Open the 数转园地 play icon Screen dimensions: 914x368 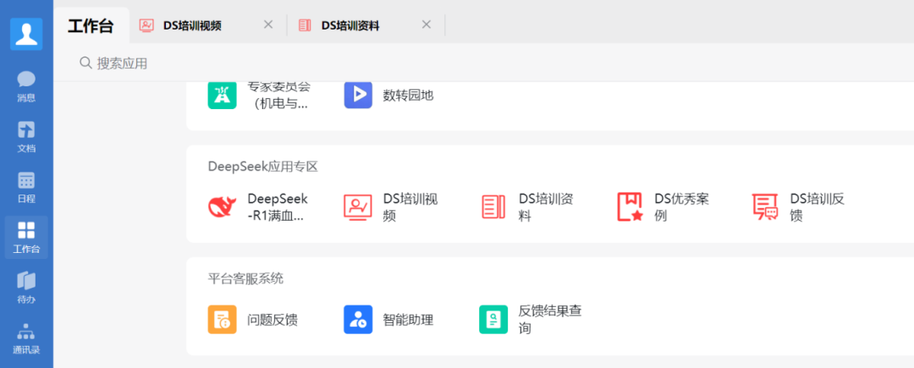[358, 95]
